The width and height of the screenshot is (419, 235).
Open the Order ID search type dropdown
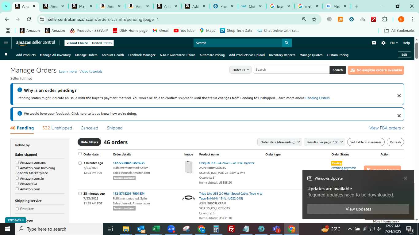(x=240, y=70)
